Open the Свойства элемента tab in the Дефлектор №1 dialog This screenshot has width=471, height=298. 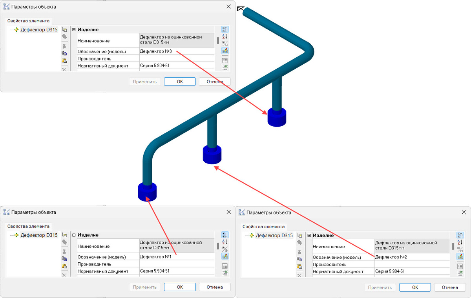pyautogui.click(x=29, y=226)
